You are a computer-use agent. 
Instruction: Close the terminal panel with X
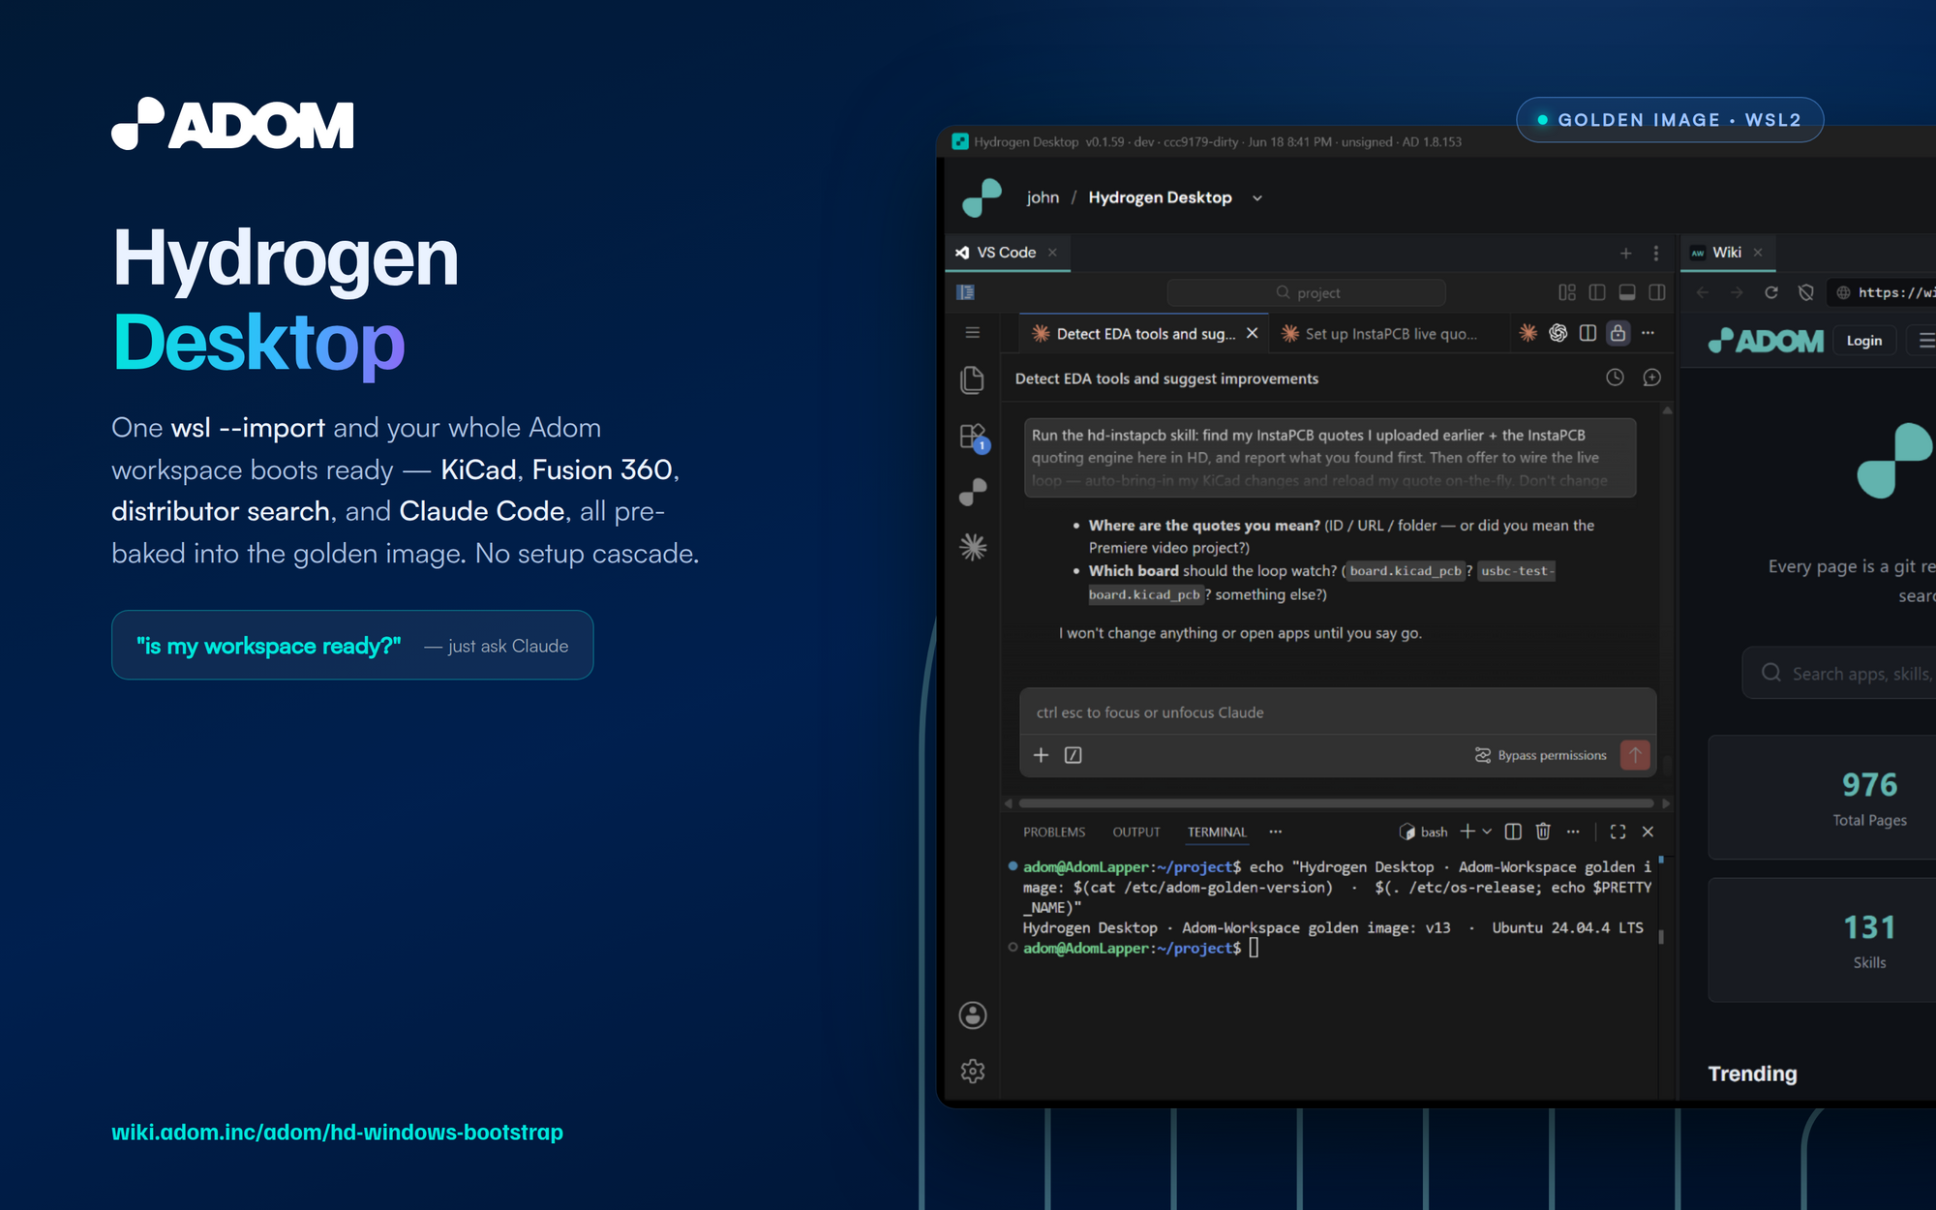pos(1648,832)
